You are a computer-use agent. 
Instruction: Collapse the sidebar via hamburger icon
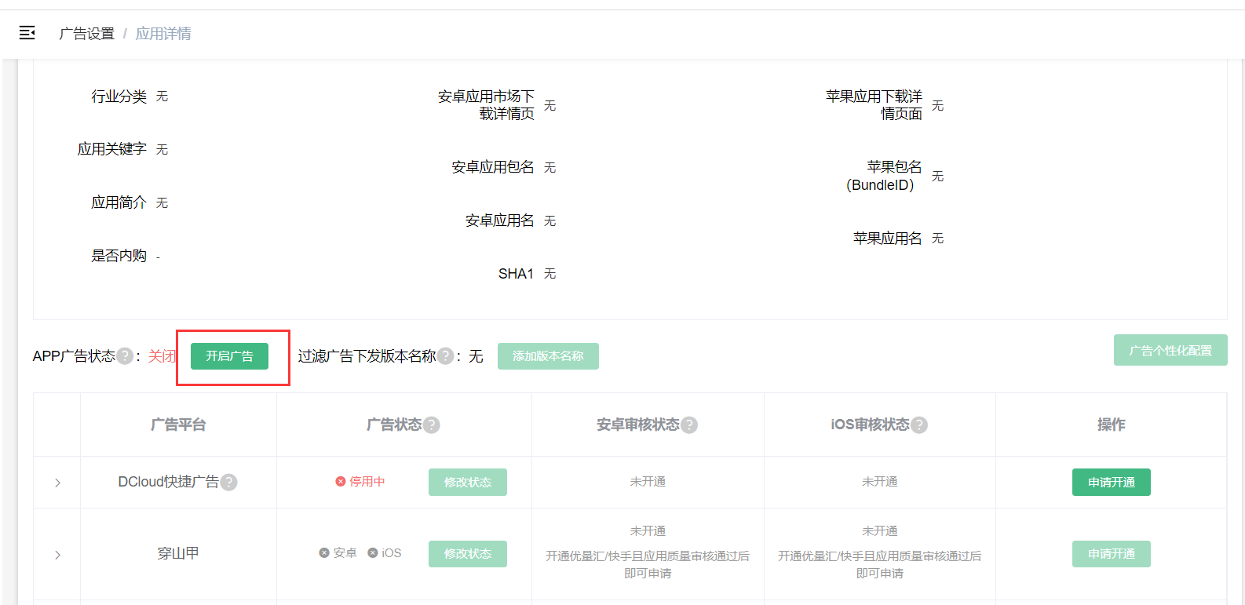click(x=27, y=33)
